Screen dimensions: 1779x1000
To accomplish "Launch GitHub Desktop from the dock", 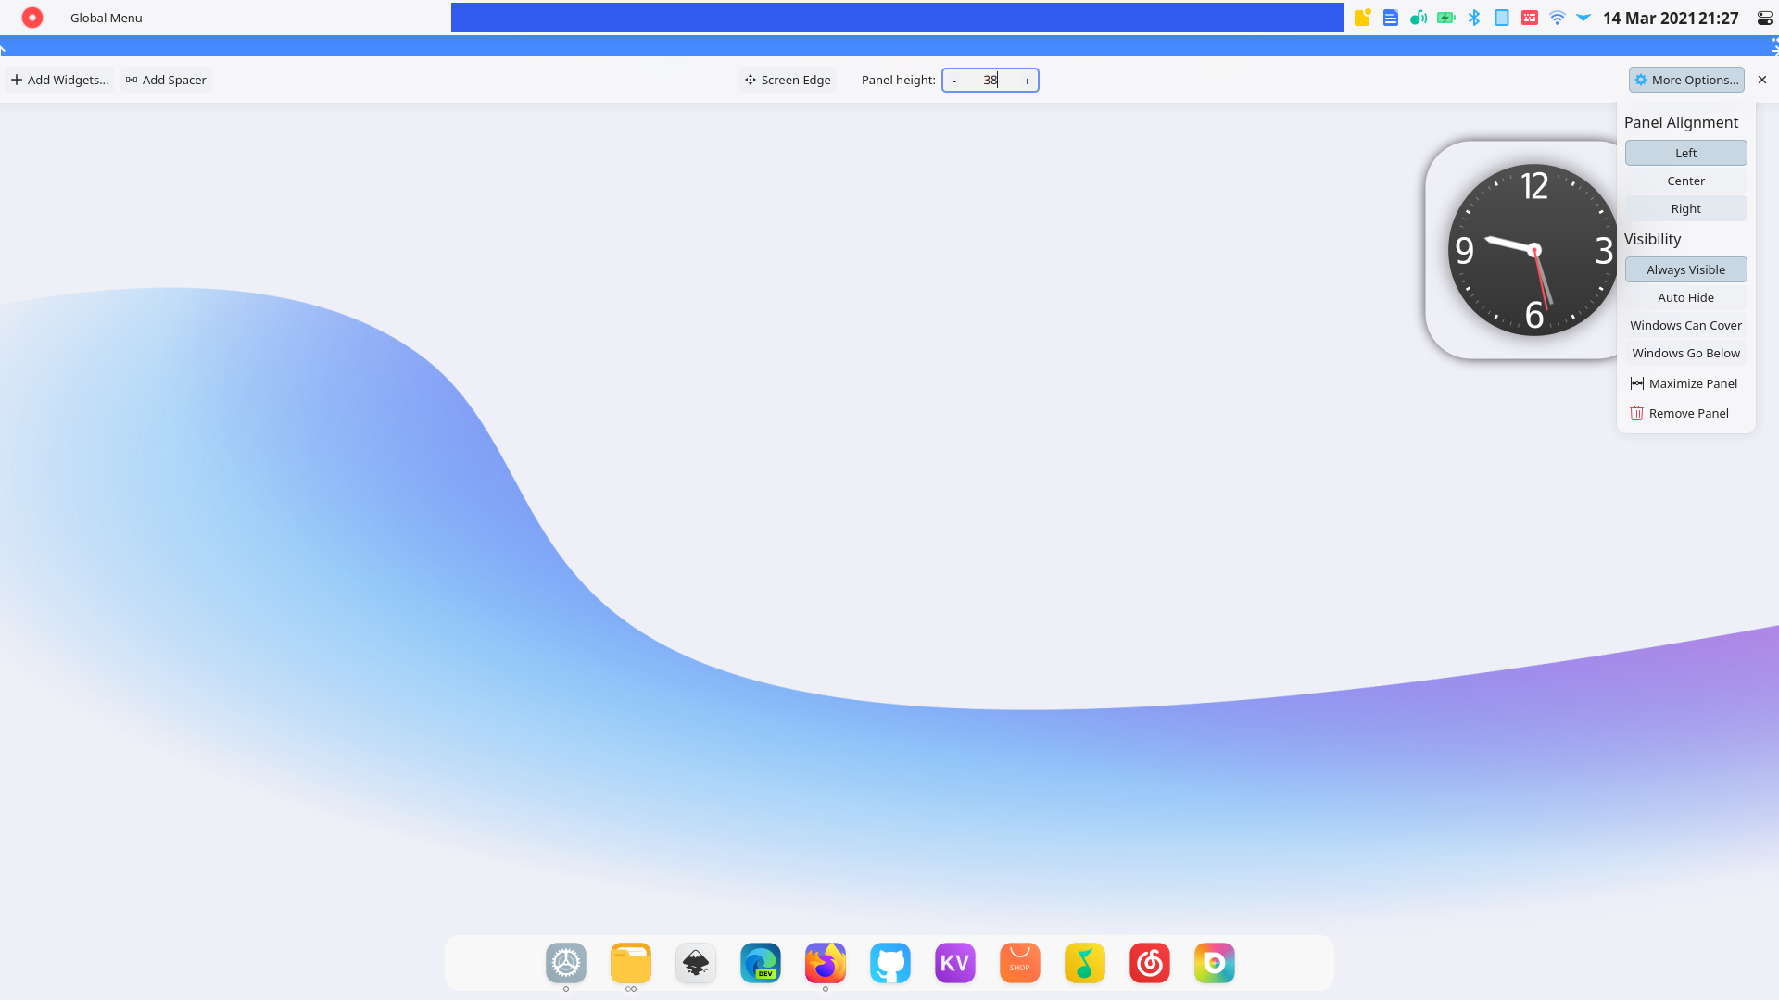I will pos(890,963).
